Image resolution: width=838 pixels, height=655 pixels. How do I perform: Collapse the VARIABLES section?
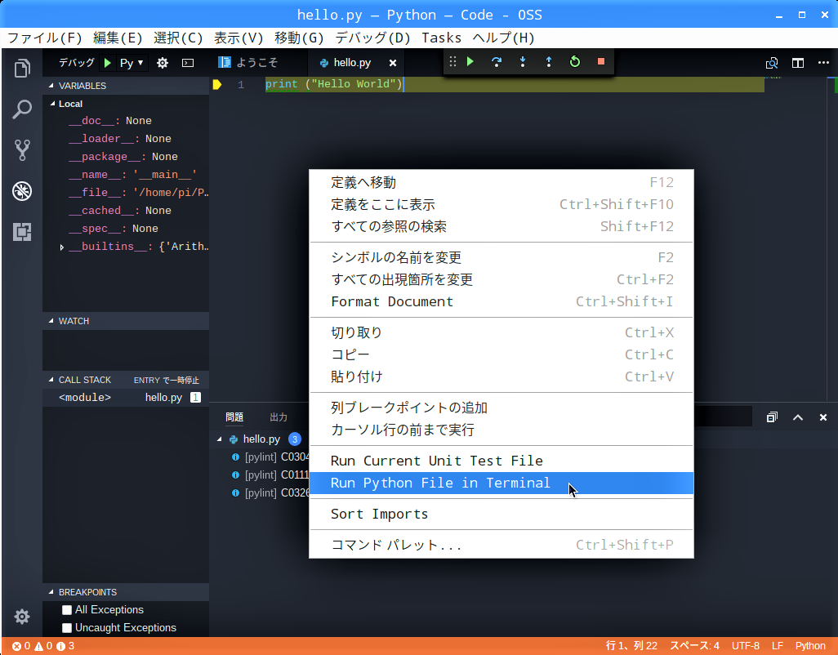126,86
